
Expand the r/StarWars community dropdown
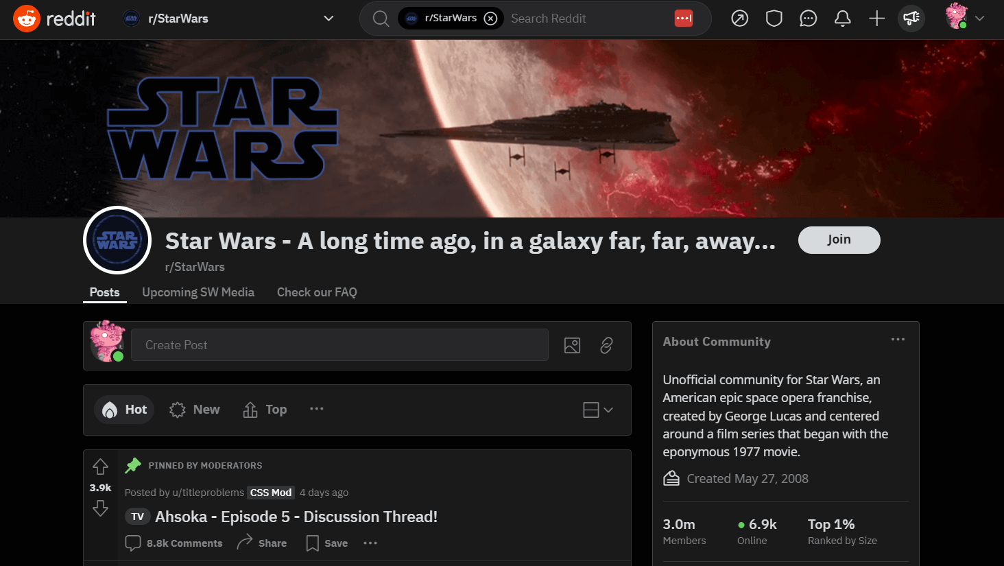tap(328, 19)
